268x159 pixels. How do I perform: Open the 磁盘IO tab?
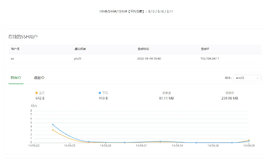coord(39,78)
